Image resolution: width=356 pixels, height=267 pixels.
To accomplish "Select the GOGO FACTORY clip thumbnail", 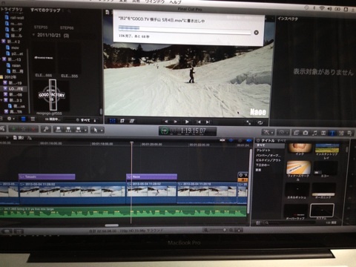I will click(51, 95).
